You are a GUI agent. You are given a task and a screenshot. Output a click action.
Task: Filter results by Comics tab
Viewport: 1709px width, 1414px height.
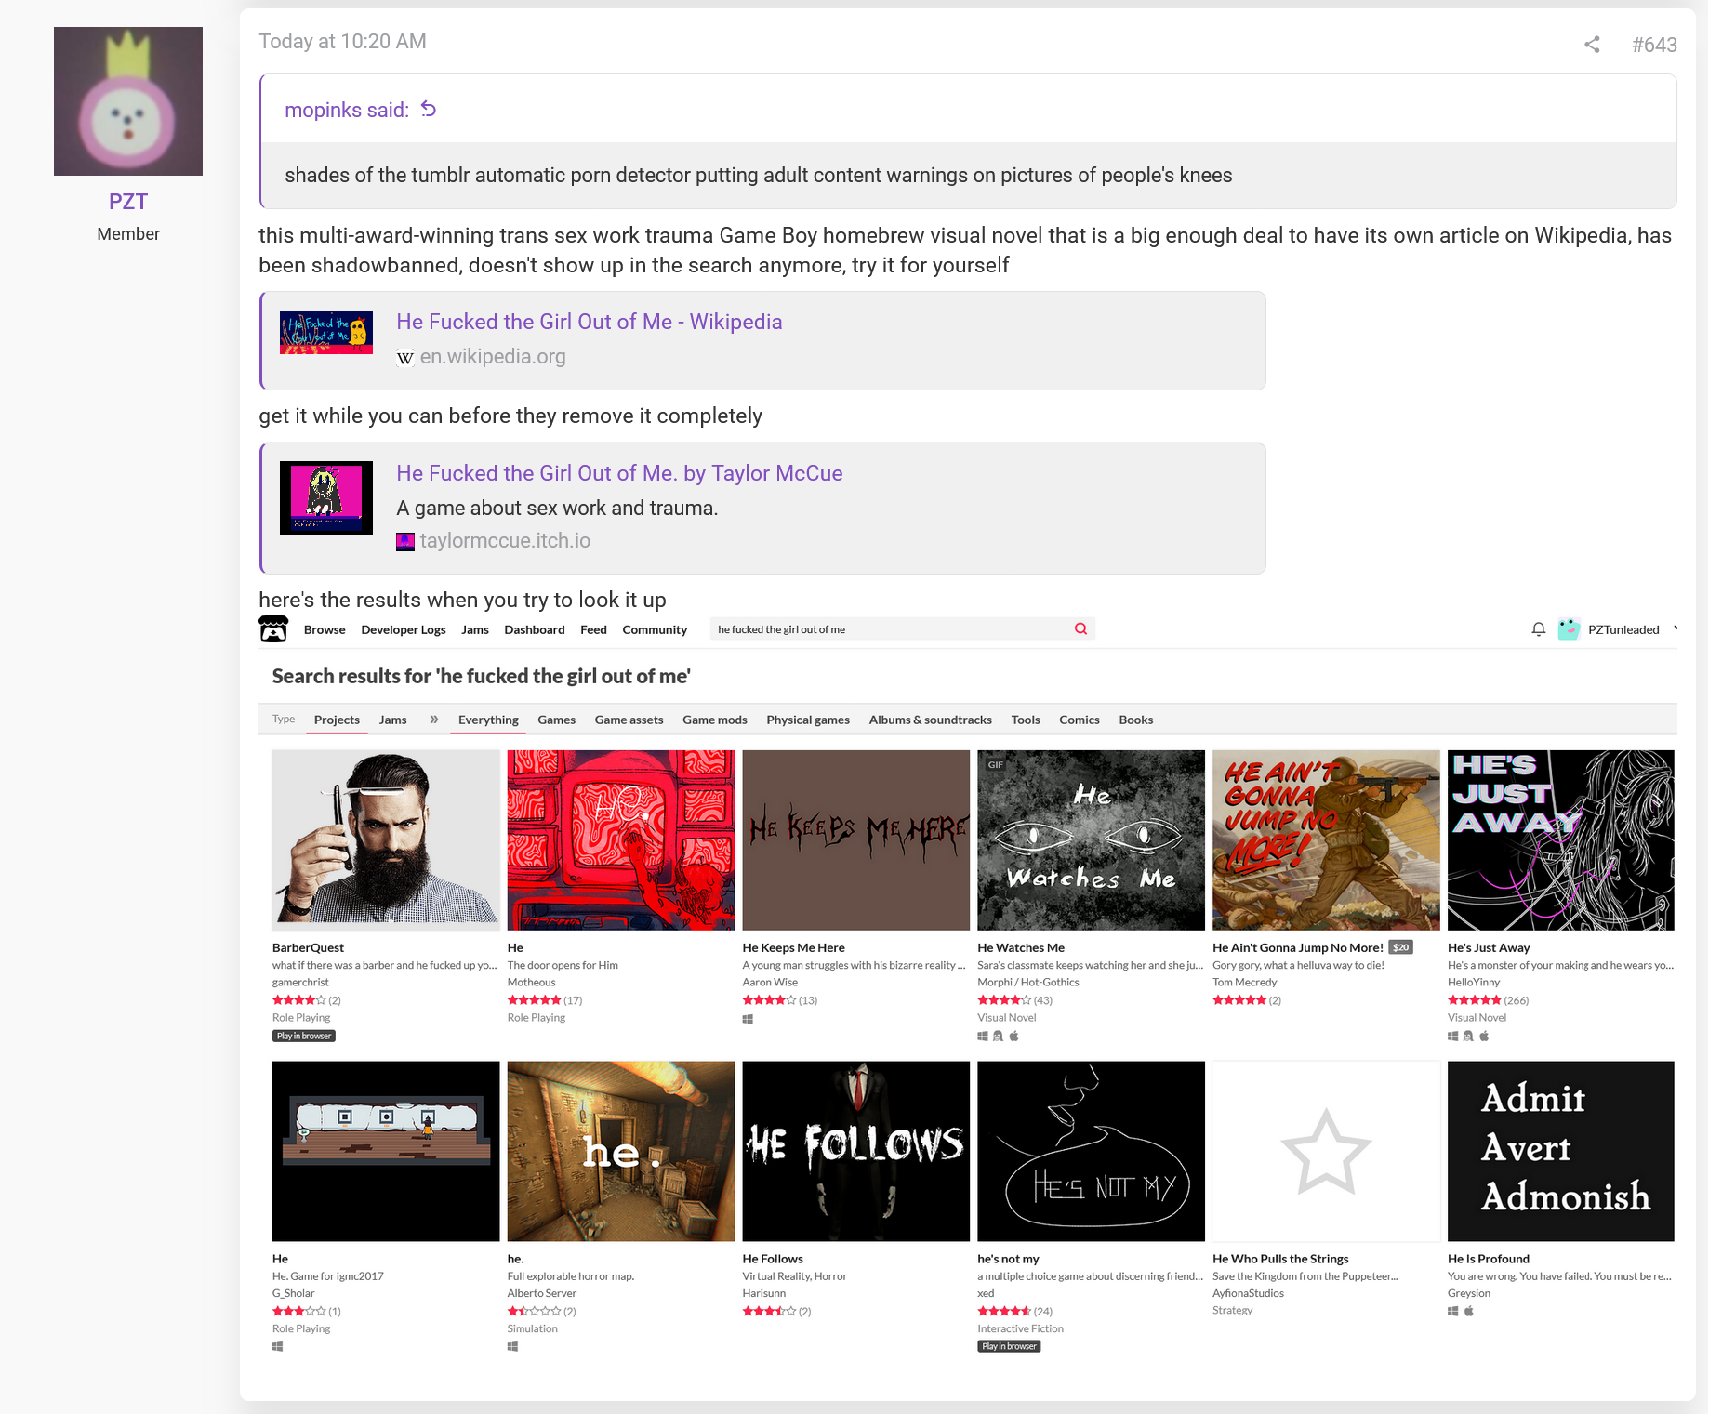tap(1080, 720)
